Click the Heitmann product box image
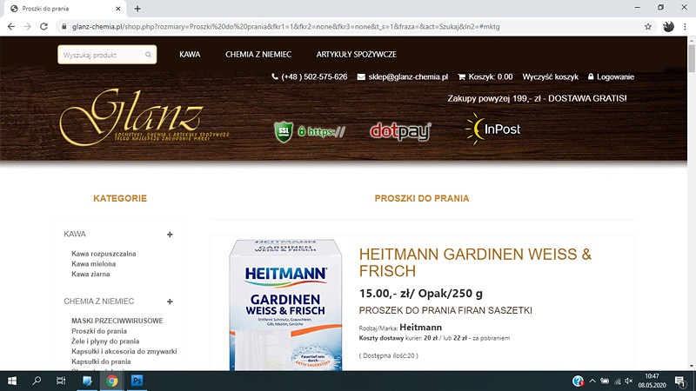 point(285,305)
